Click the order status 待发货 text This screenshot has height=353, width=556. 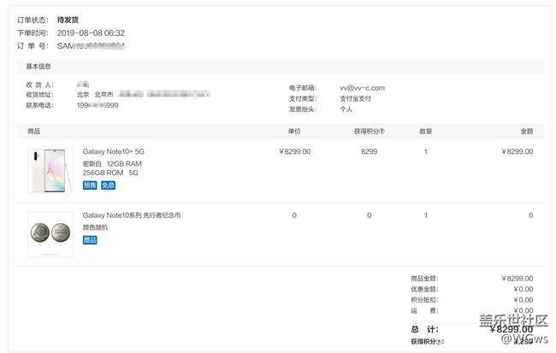(68, 20)
